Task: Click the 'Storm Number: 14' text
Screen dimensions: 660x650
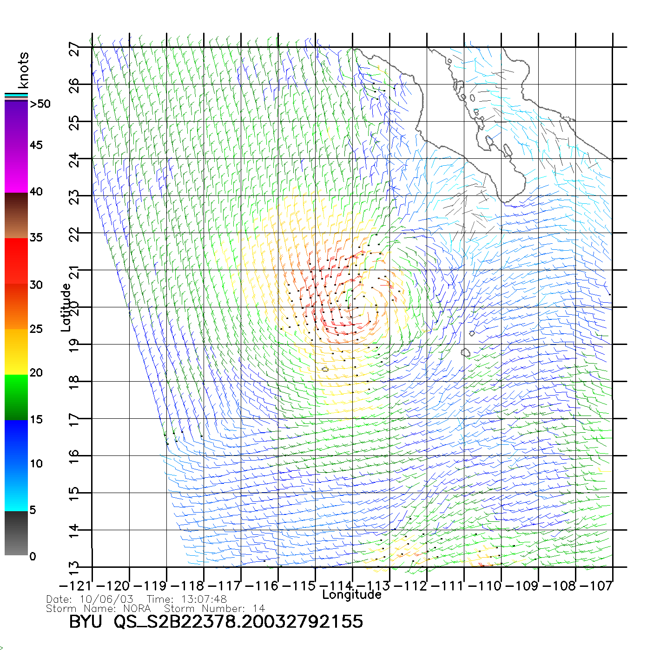Action: click(x=215, y=609)
